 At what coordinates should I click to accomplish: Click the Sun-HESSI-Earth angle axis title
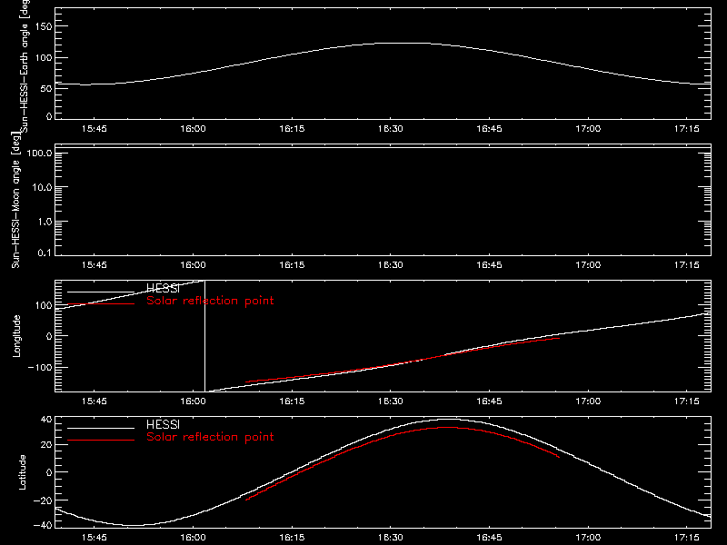[25, 66]
